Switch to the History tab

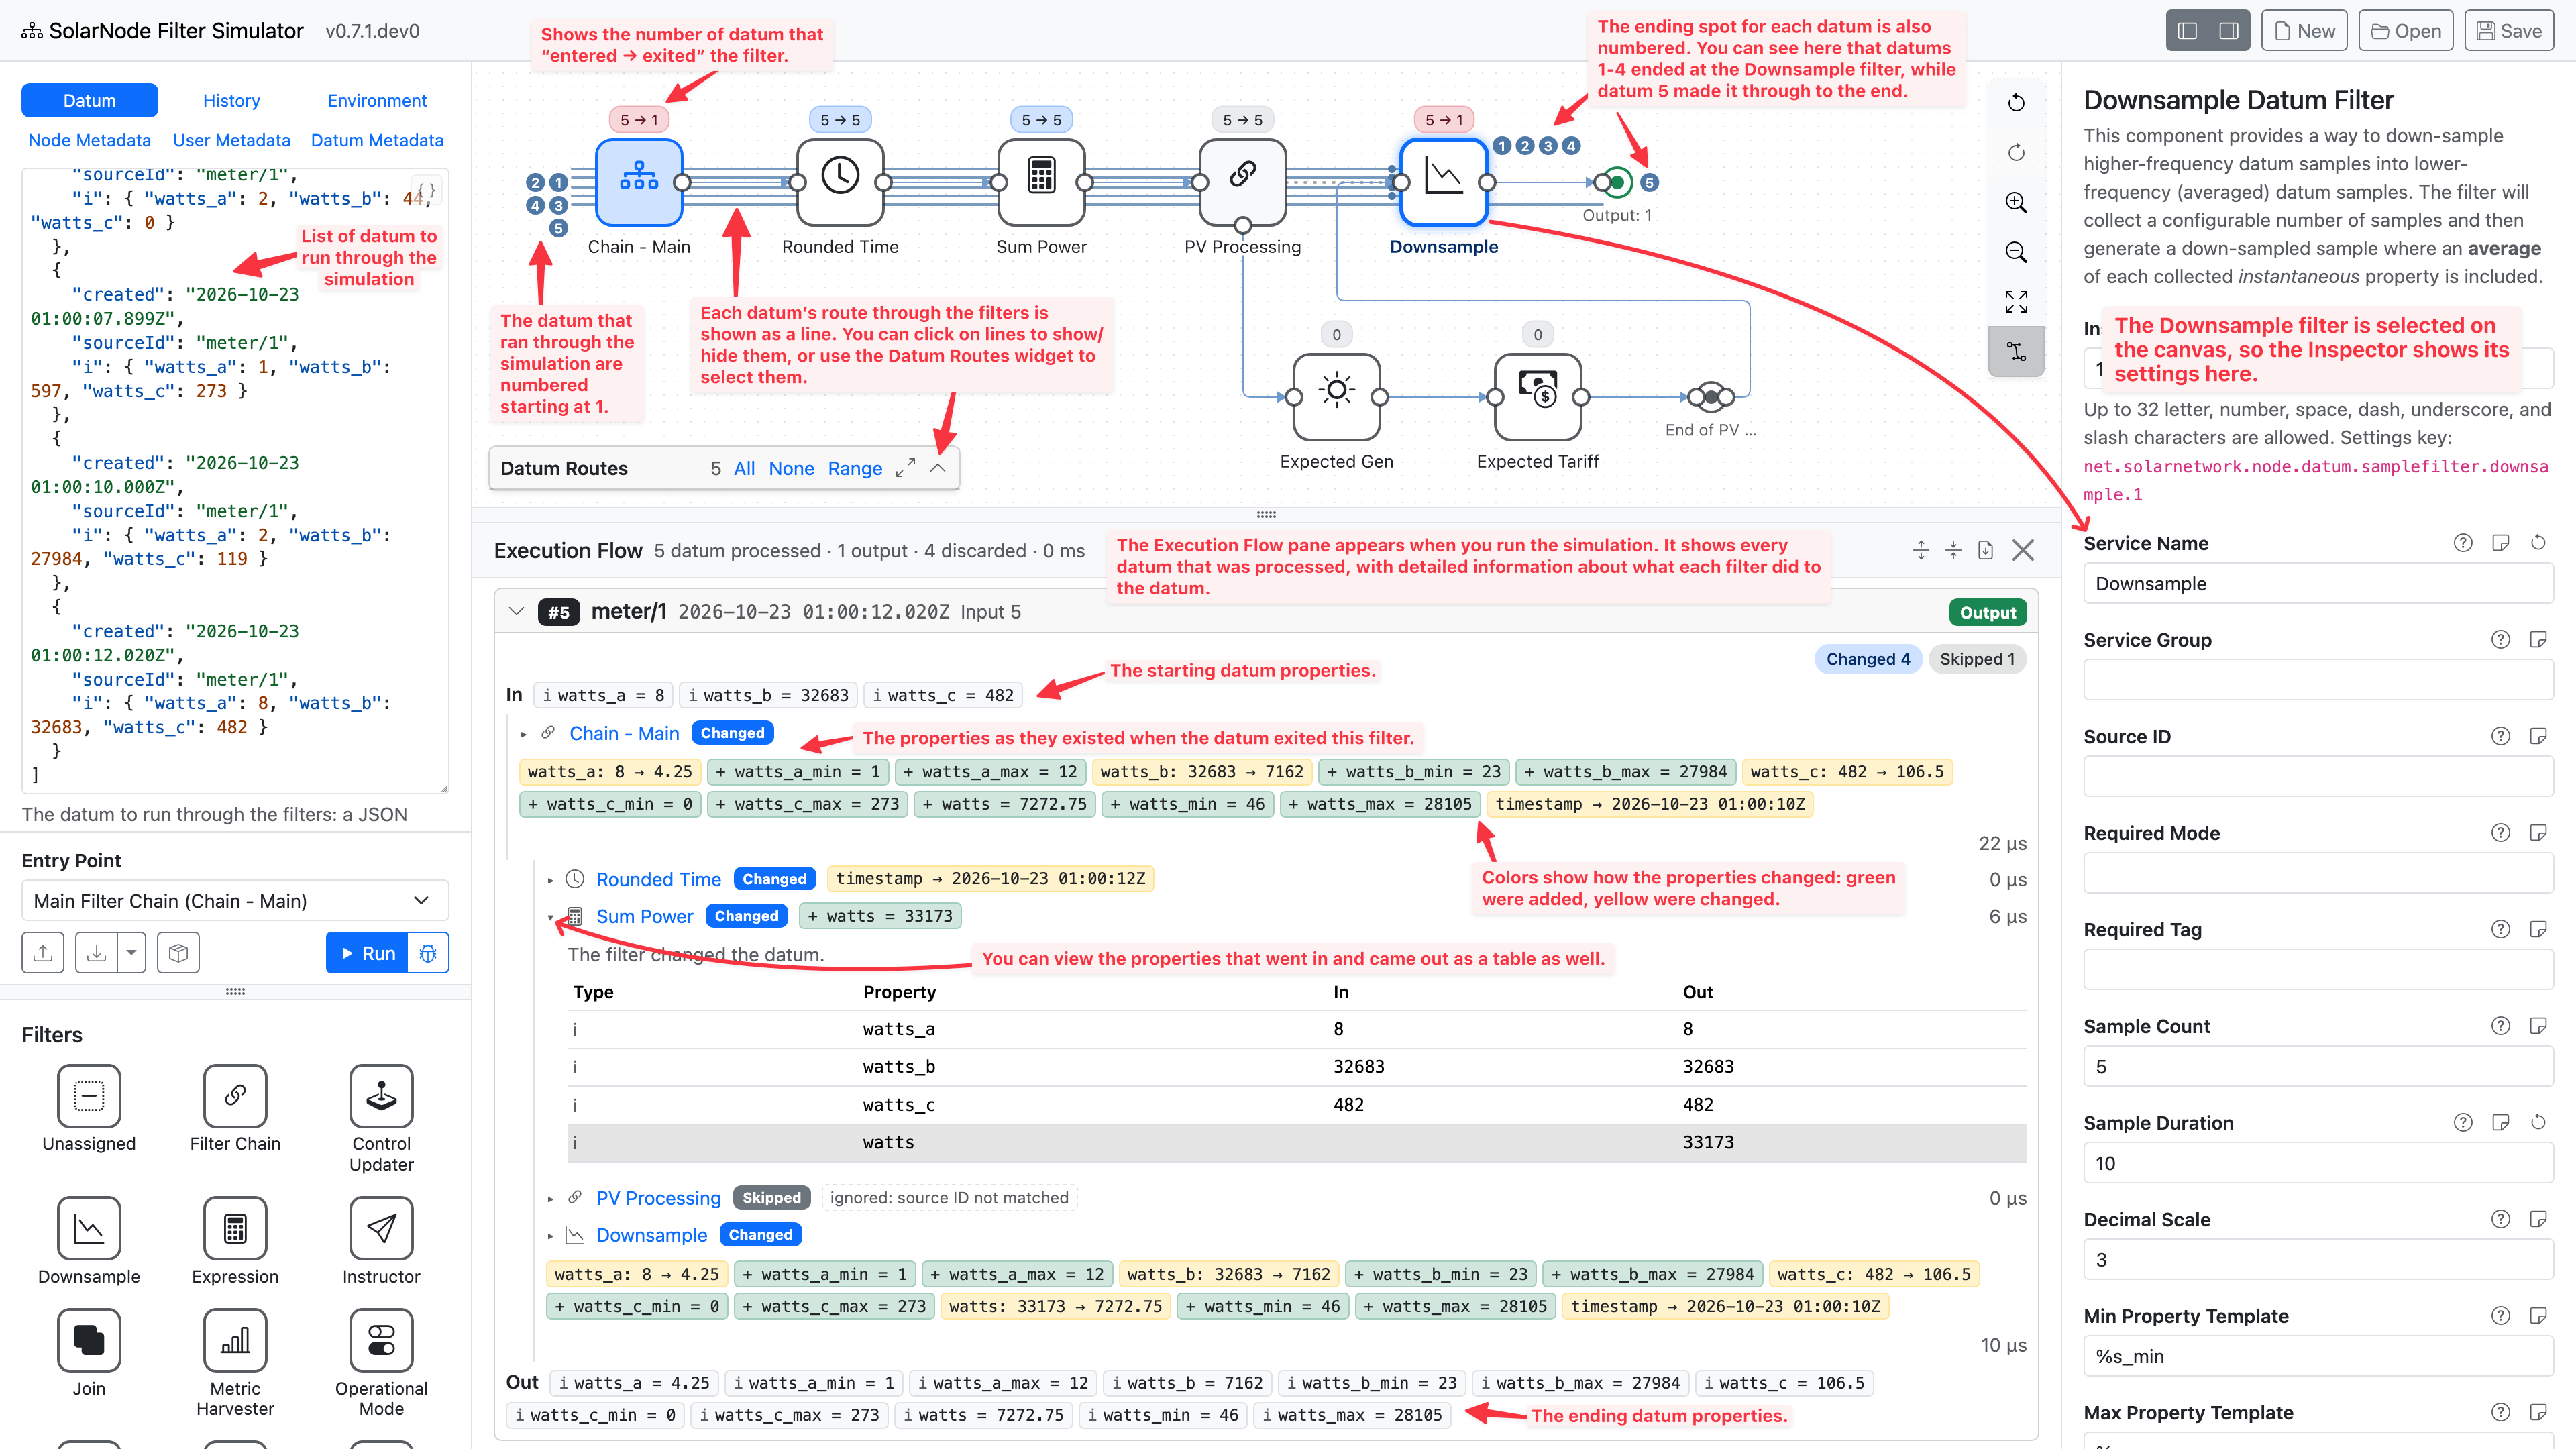click(x=231, y=101)
